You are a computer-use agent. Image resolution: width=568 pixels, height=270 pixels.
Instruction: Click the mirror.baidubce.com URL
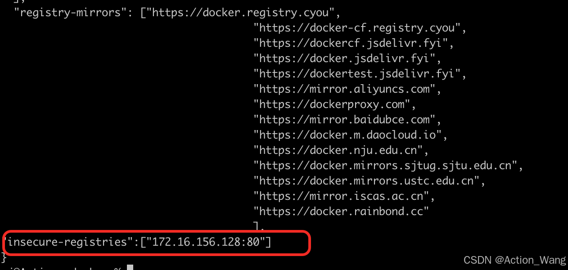[x=344, y=120]
